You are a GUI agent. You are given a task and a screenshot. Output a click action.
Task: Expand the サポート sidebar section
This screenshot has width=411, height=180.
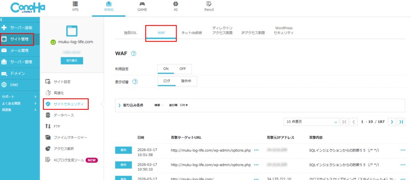point(19,97)
